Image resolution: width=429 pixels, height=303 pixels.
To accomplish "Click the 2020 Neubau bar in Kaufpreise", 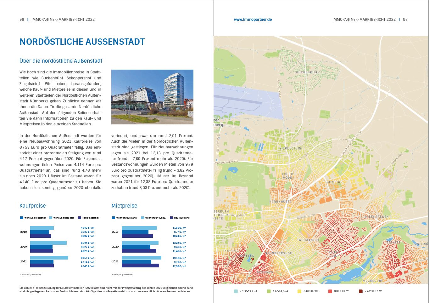I will coord(48,243).
